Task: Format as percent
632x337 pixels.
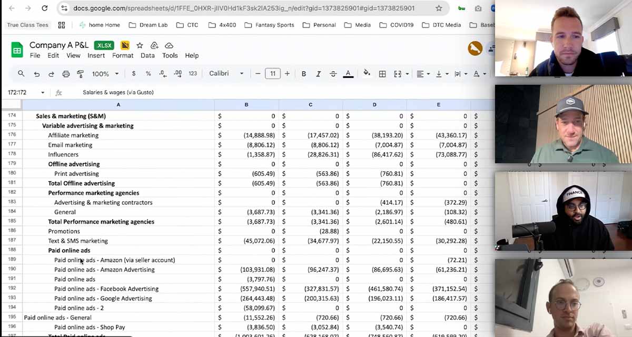Action: click(x=149, y=74)
